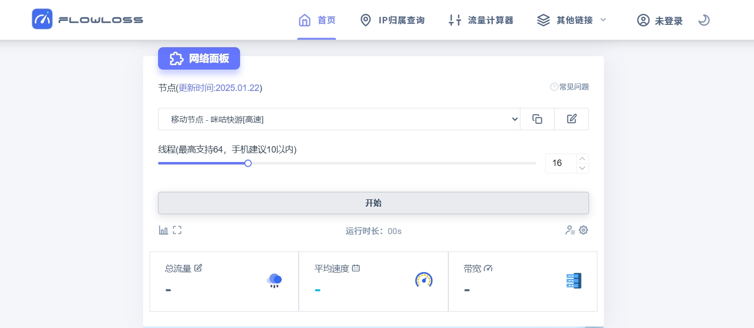The height and width of the screenshot is (328, 754).
Task: Click the FLOWLOSS logo
Action: point(87,19)
